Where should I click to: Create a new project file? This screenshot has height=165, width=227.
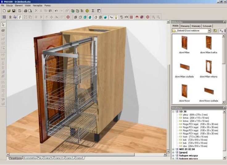(x=4, y=11)
